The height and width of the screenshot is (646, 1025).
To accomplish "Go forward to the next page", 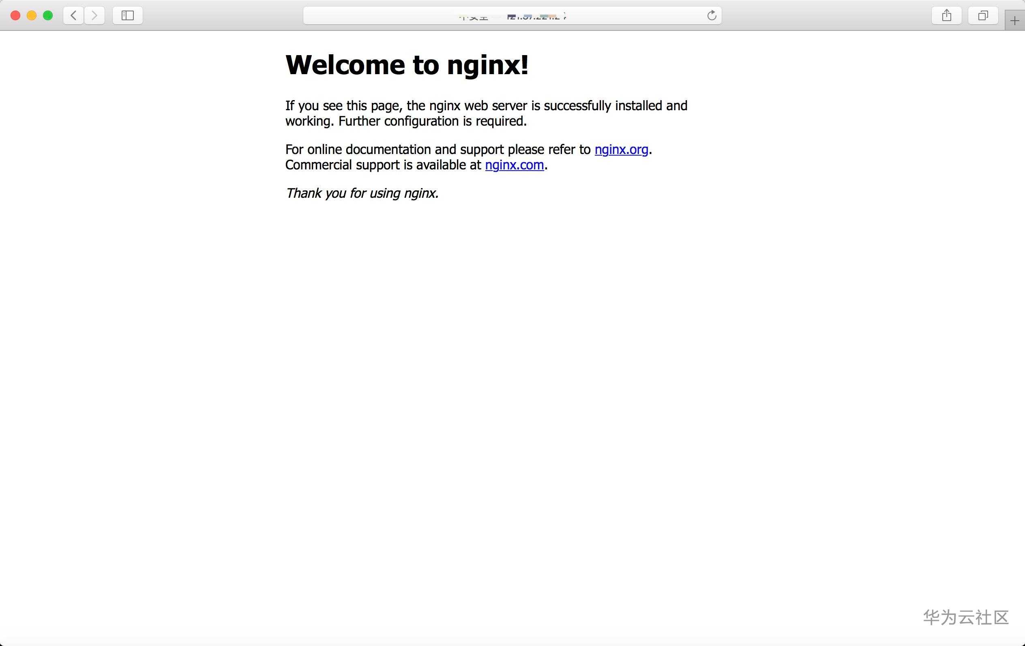I will point(94,16).
